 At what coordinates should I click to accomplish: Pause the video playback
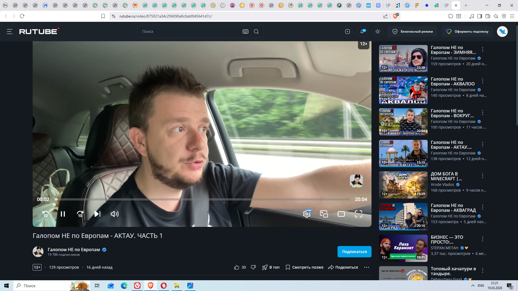pos(63,214)
